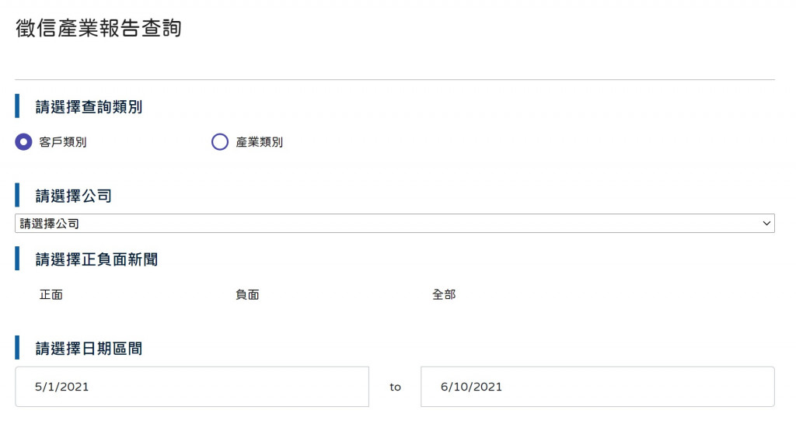Choose the 全部 news option
This screenshot has width=796, height=431.
(x=444, y=295)
